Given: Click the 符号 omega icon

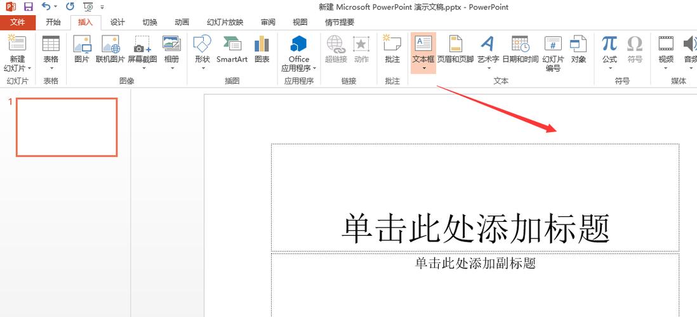Looking at the screenshot, I should [x=635, y=43].
